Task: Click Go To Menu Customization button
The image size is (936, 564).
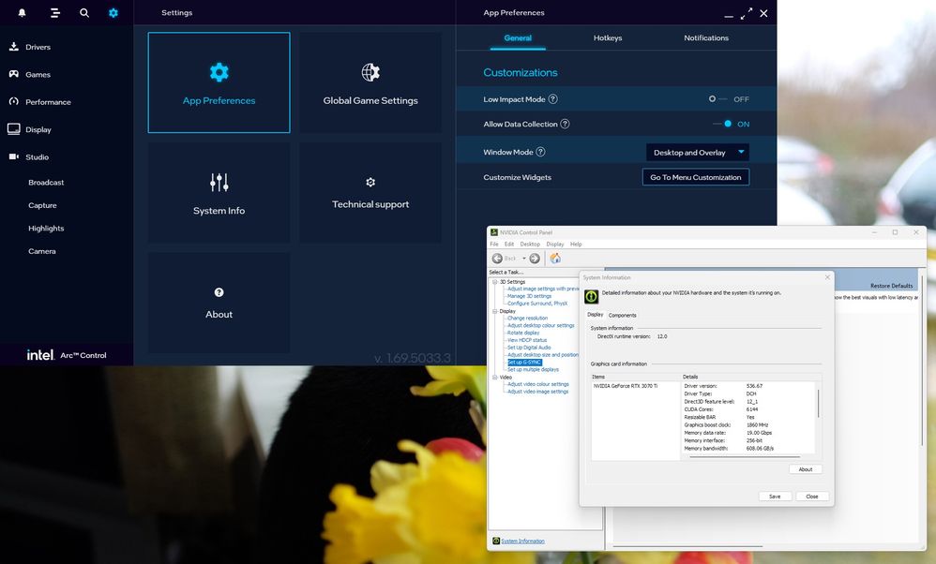Action: (695, 177)
